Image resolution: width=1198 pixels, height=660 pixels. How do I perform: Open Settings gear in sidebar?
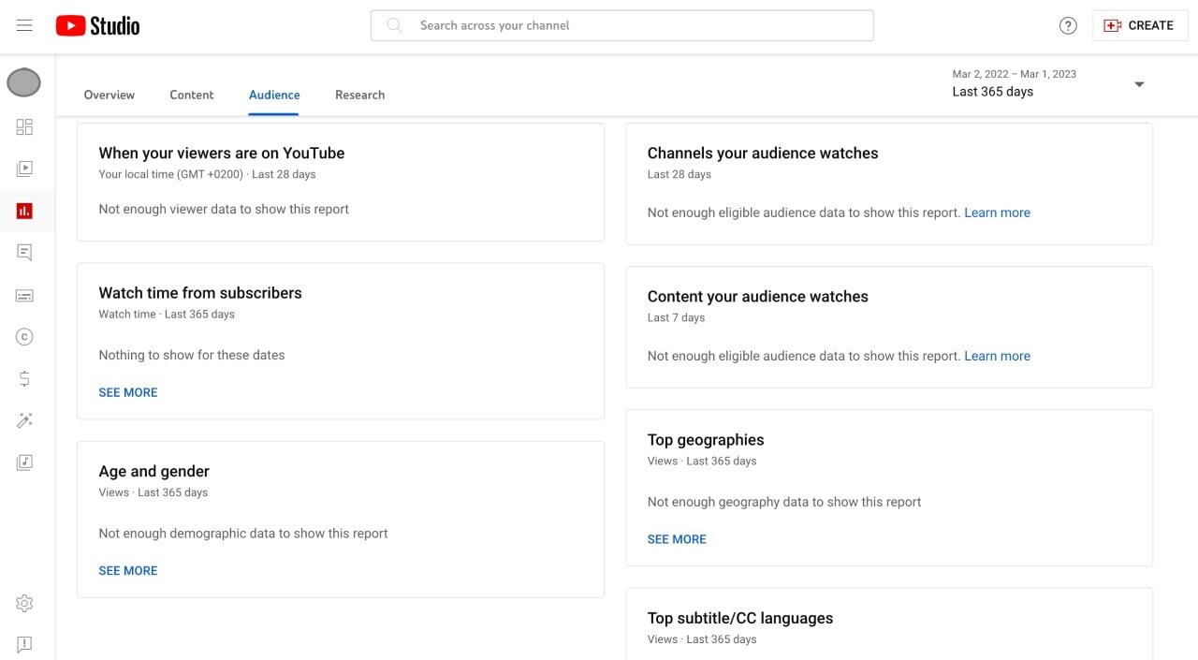pyautogui.click(x=24, y=604)
